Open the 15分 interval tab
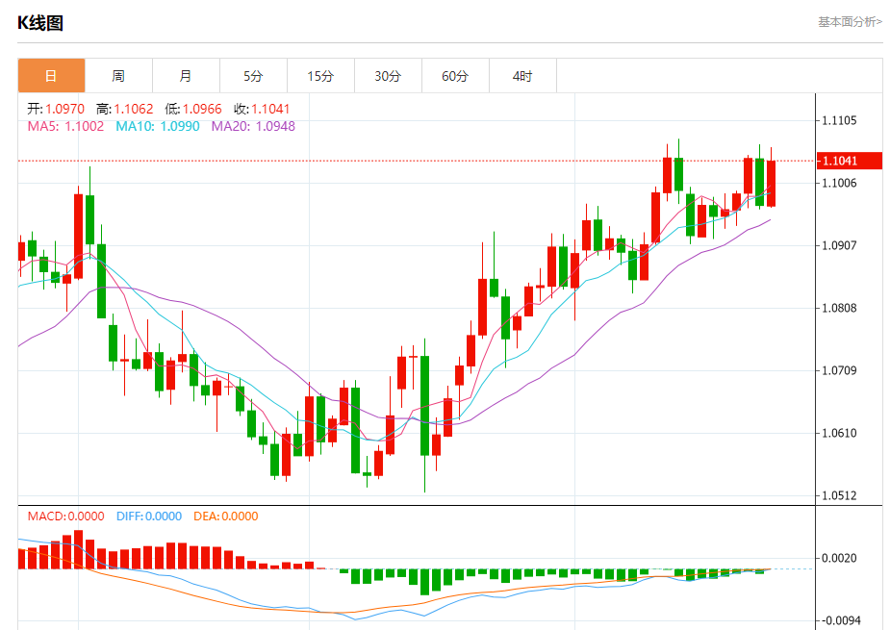 320,75
